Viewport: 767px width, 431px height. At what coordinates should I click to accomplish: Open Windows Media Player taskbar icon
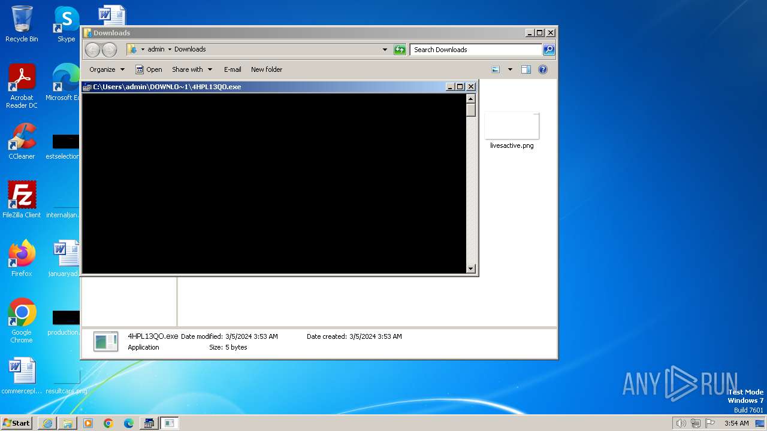(88, 423)
